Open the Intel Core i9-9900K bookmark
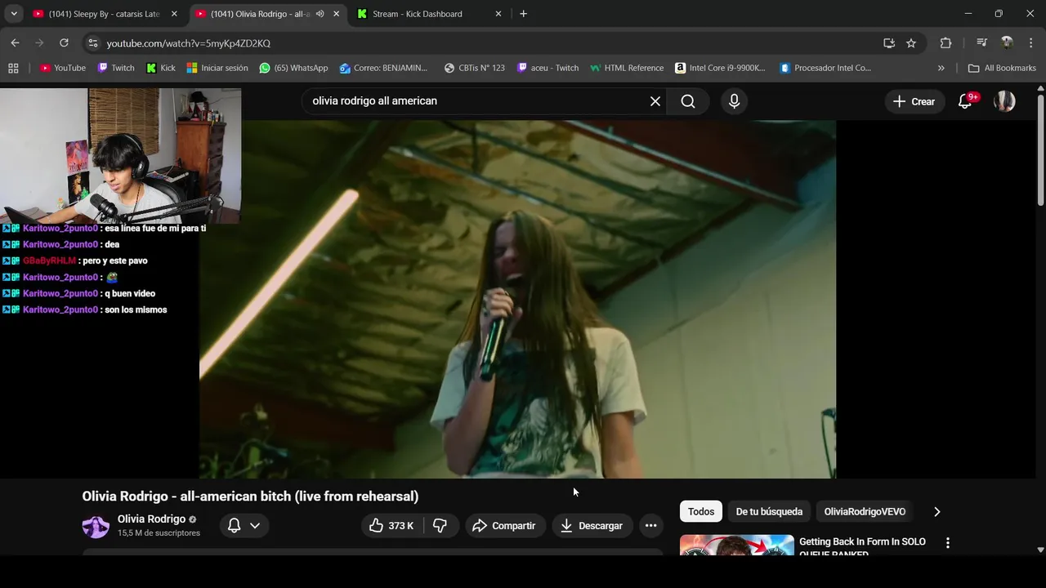 tap(720, 68)
